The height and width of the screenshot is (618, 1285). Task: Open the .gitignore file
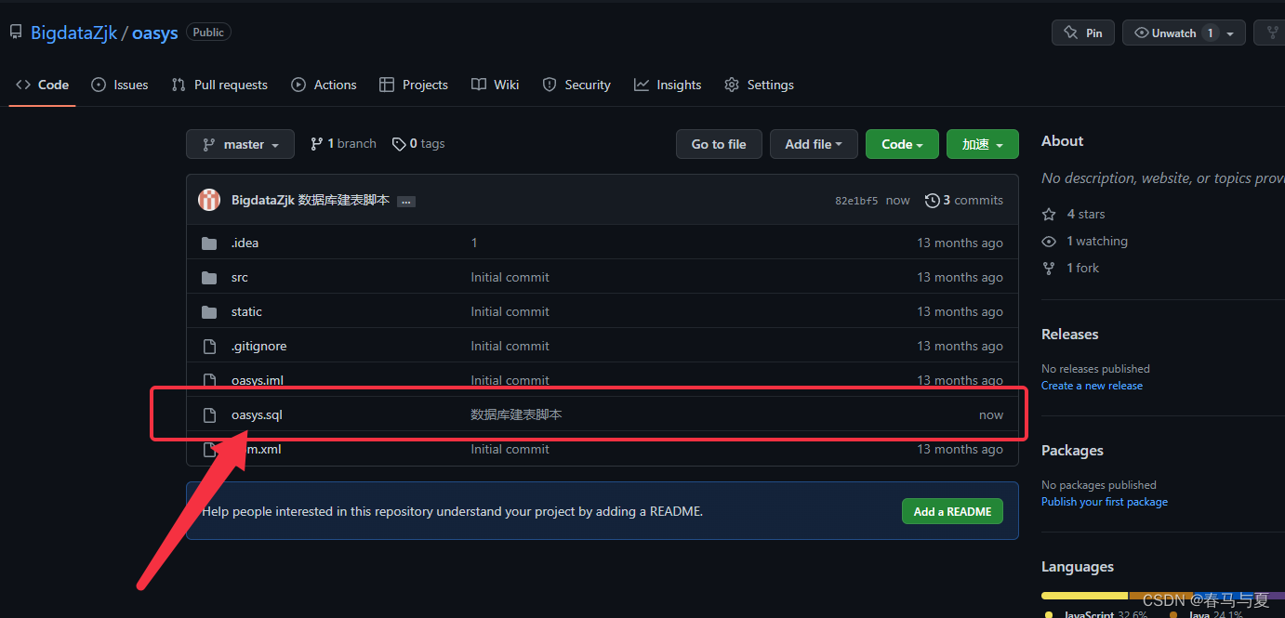[x=259, y=346]
